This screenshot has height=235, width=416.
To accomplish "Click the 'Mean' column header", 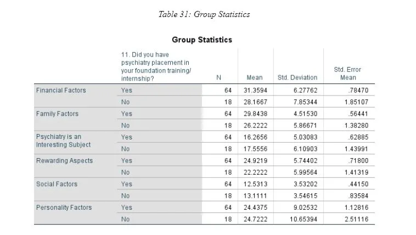I will click(x=254, y=77).
